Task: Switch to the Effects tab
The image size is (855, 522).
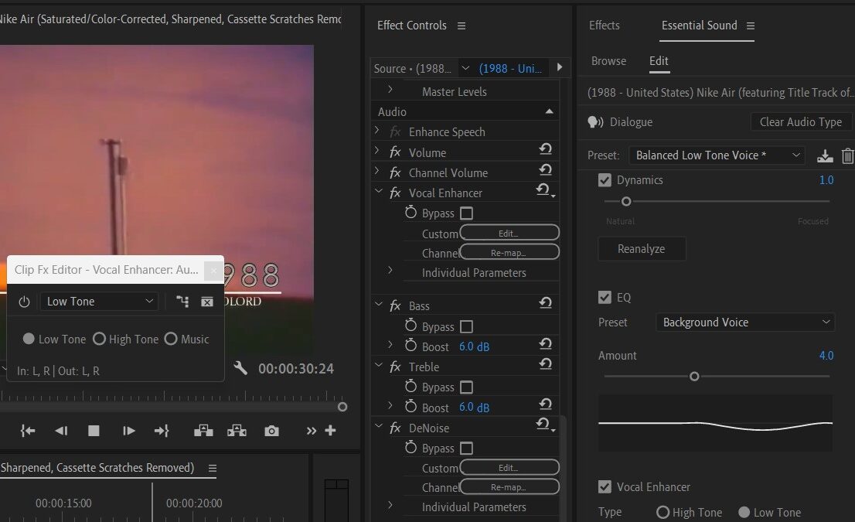Action: pos(605,25)
